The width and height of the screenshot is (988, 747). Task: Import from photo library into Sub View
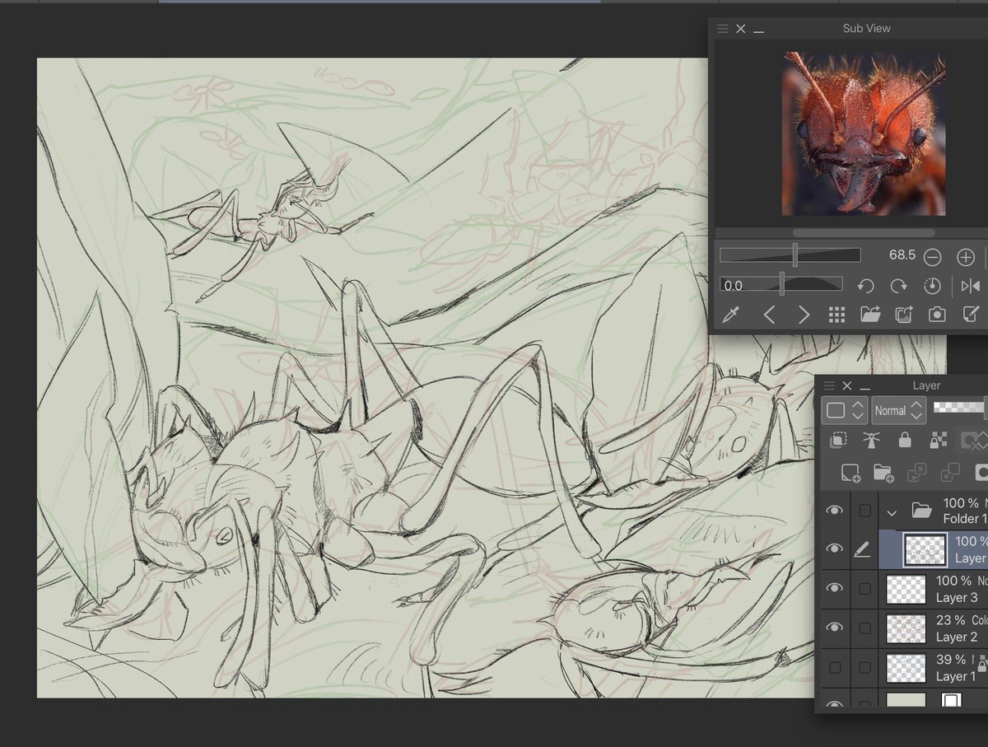tap(903, 315)
